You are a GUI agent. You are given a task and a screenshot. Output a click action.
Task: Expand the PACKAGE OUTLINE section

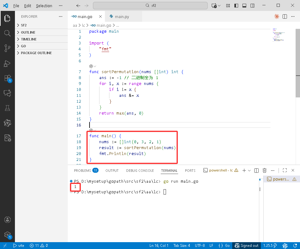(x=41, y=53)
